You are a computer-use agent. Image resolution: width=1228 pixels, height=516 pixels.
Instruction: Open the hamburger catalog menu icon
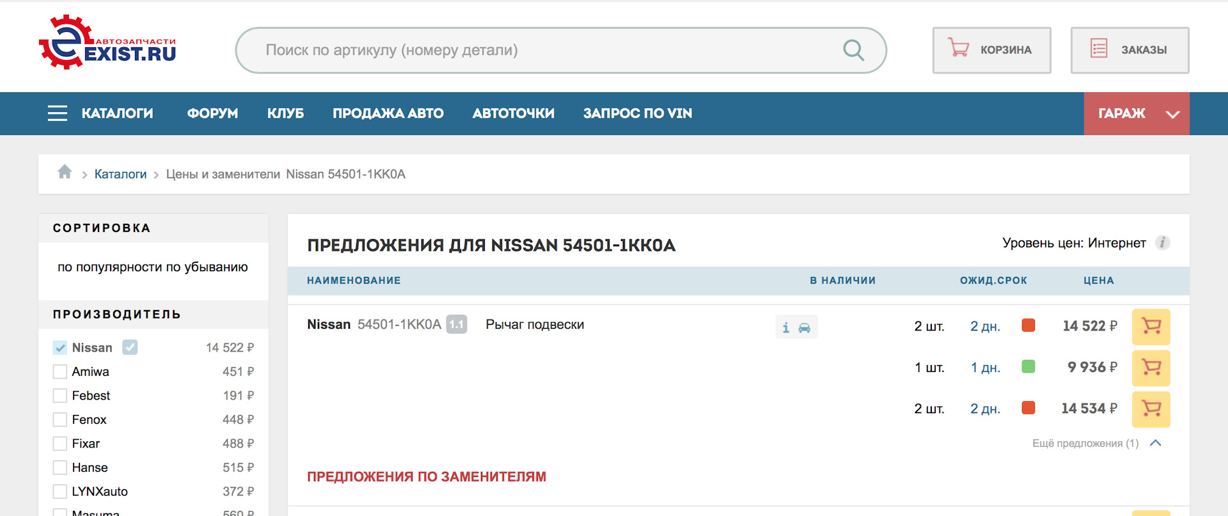(x=58, y=113)
